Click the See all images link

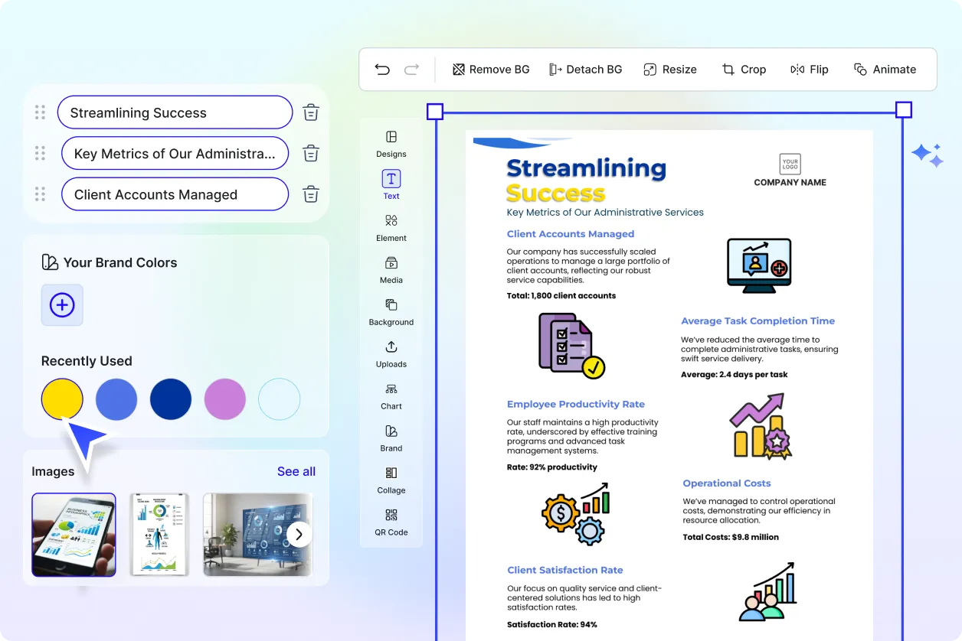[x=296, y=471]
